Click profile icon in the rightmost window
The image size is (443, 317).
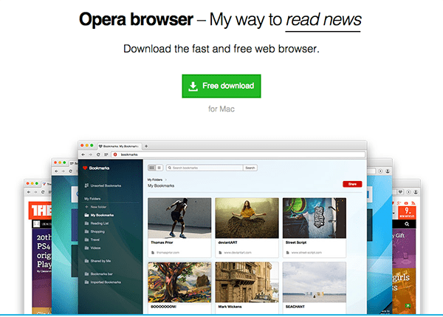point(416,192)
